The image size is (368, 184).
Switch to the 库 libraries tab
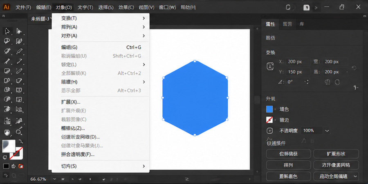point(302,24)
